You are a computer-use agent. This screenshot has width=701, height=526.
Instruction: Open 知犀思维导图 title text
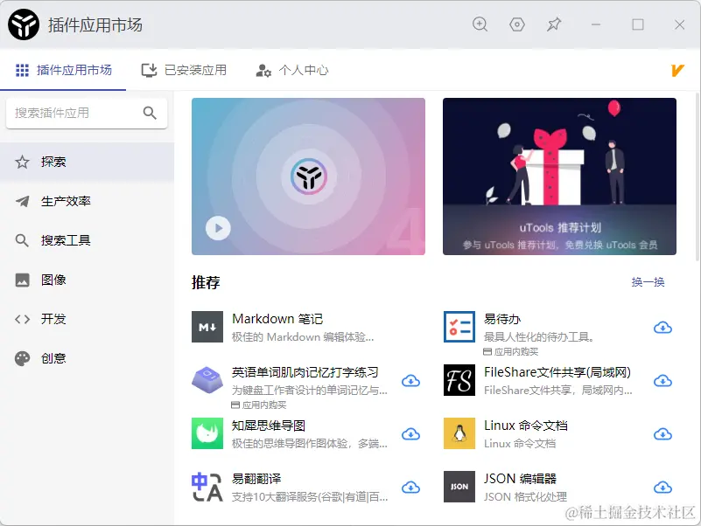click(269, 426)
